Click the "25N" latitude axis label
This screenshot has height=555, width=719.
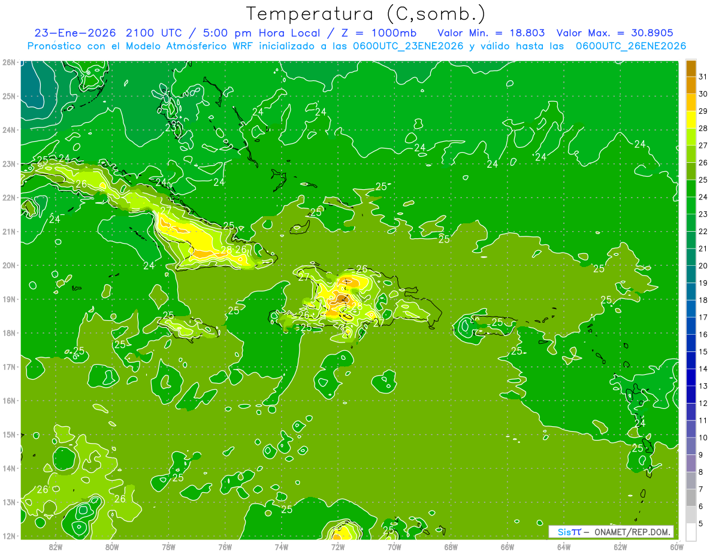pyautogui.click(x=9, y=96)
